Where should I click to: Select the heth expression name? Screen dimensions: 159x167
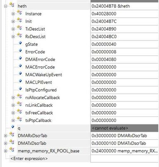pos(22,6)
